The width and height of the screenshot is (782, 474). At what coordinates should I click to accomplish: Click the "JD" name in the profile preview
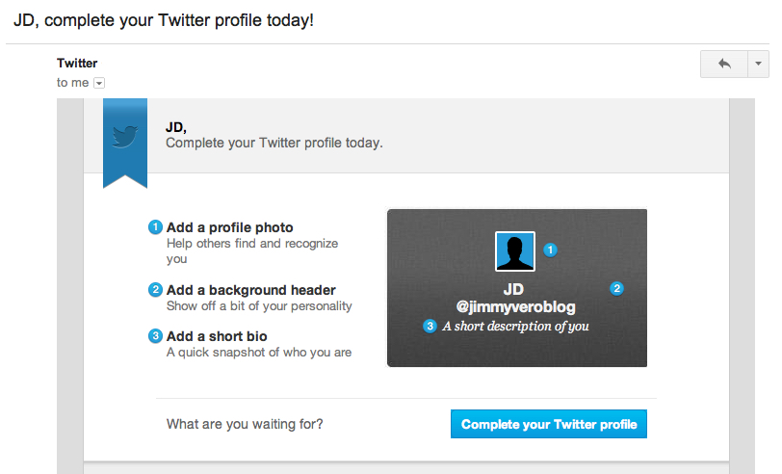[514, 289]
